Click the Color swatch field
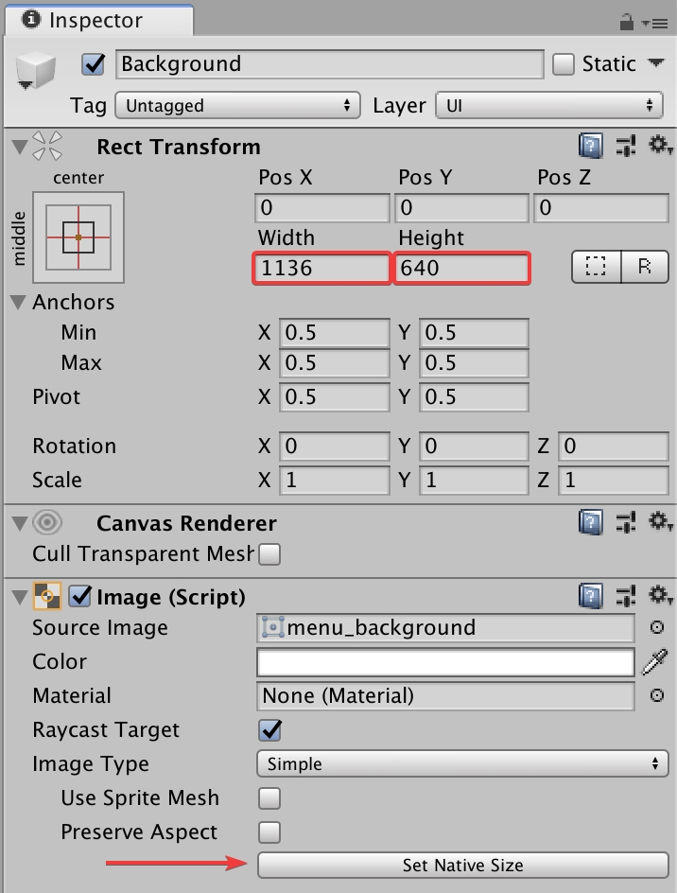This screenshot has width=677, height=893. 445,662
